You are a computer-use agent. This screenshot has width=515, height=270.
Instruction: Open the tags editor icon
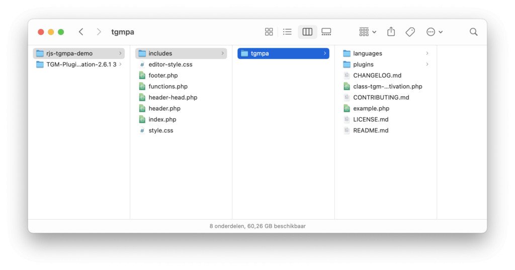pos(410,32)
